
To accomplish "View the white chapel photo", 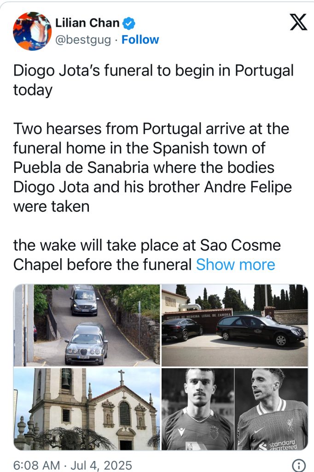I will tap(87, 409).
